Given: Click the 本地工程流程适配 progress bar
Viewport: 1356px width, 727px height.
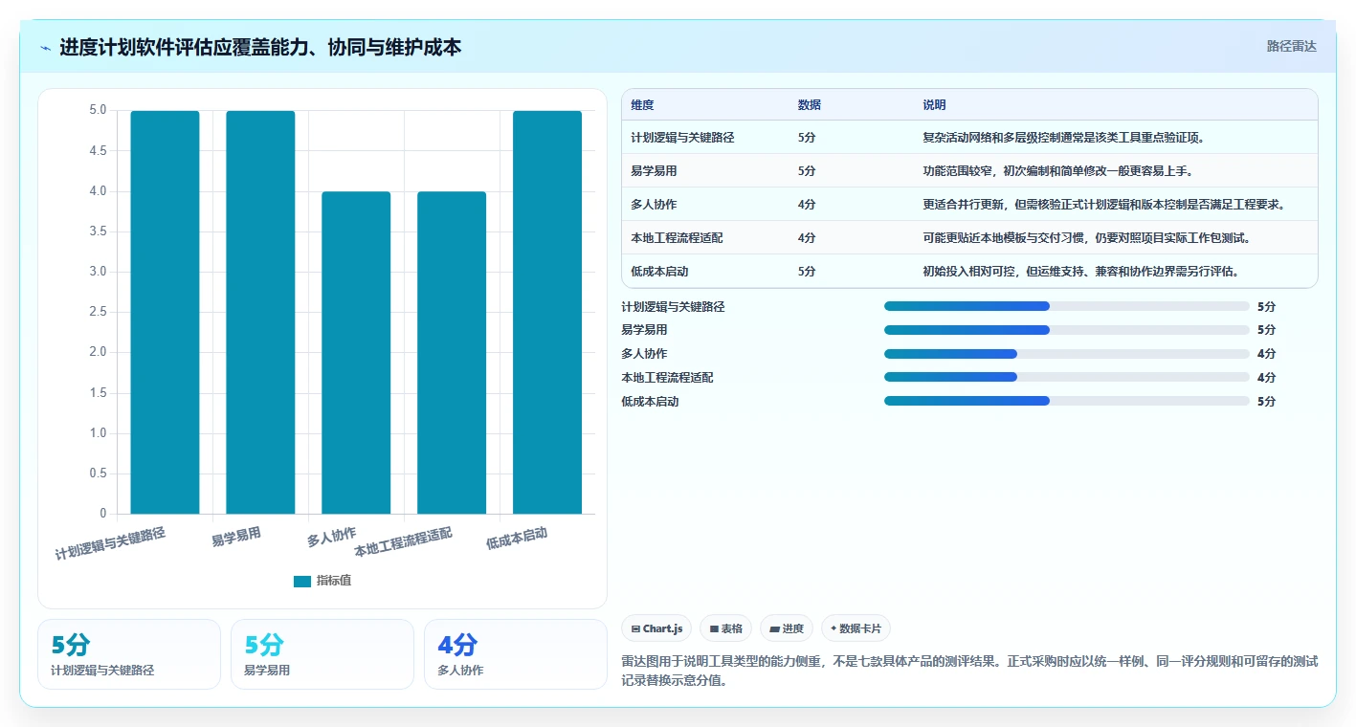Looking at the screenshot, I should (x=1067, y=378).
